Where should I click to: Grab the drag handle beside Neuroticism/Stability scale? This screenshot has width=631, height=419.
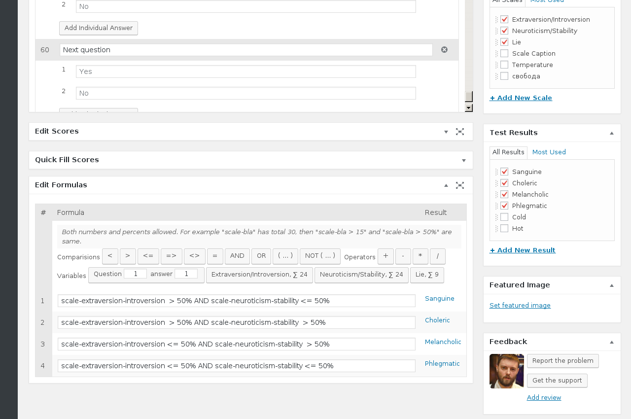496,31
